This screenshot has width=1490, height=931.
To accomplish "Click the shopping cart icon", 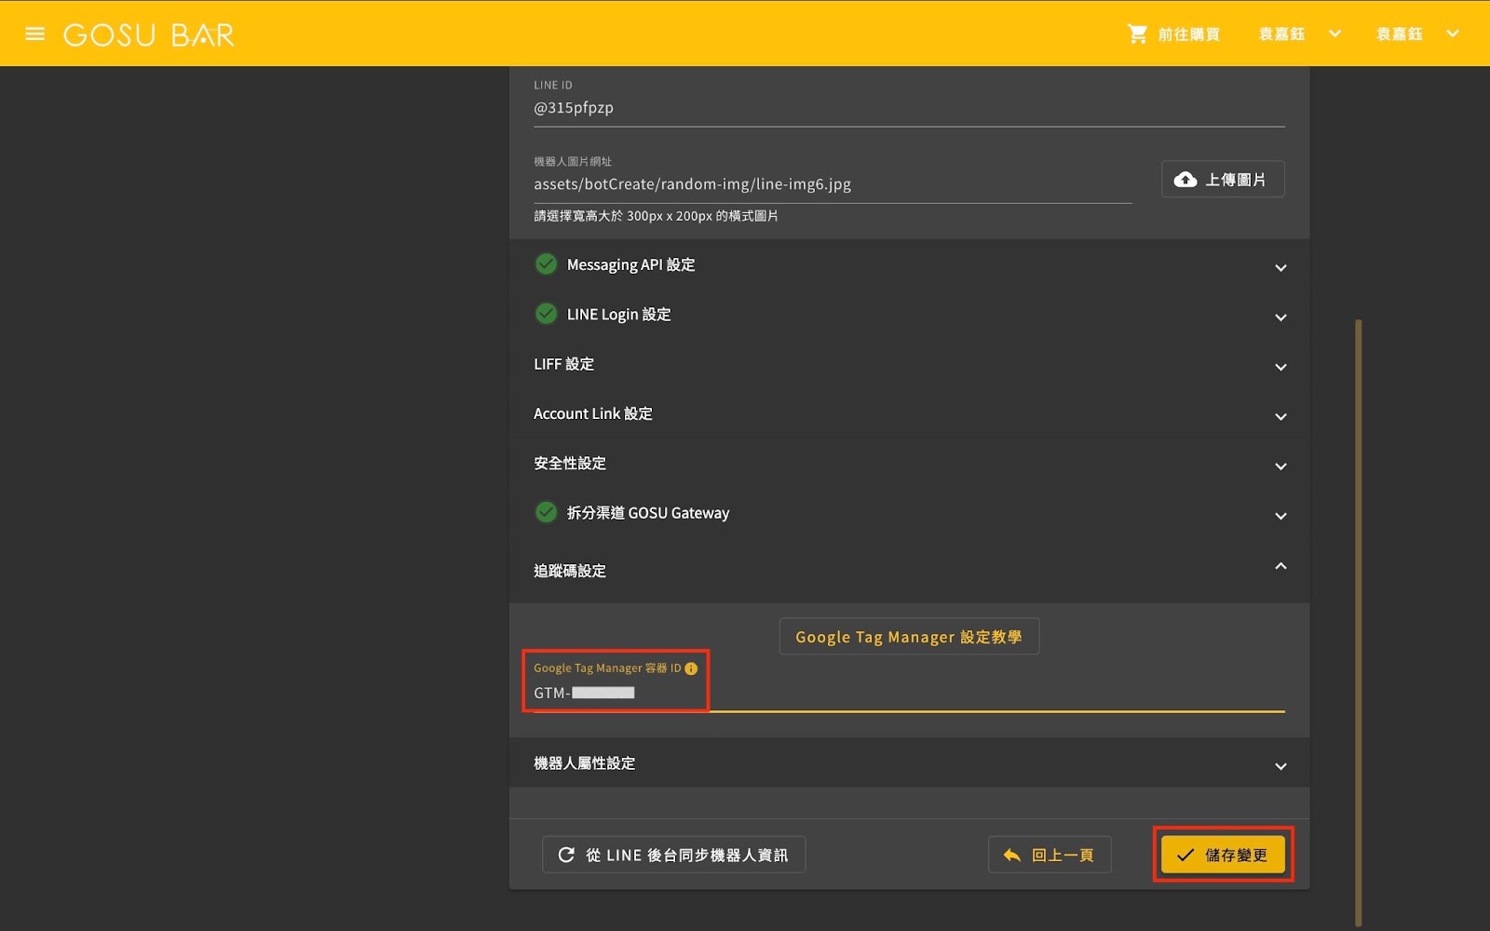I will coord(1137,34).
